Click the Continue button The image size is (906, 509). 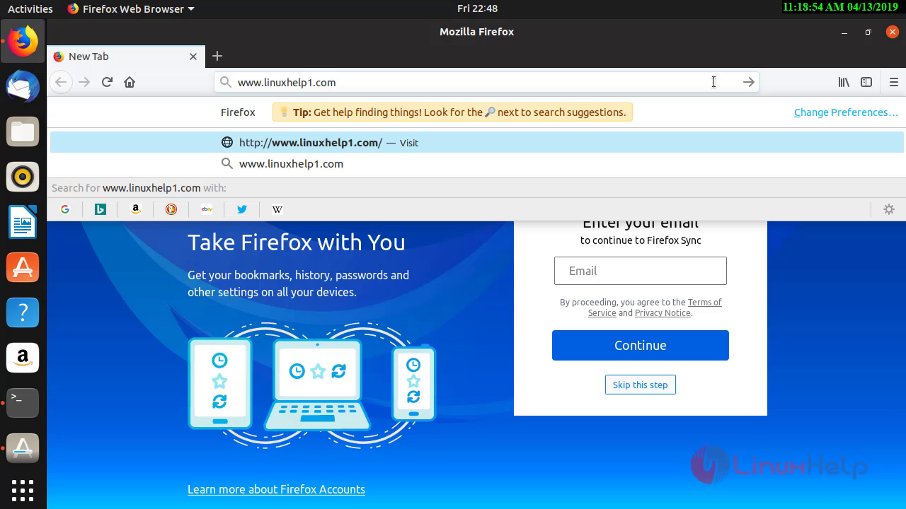tap(641, 345)
